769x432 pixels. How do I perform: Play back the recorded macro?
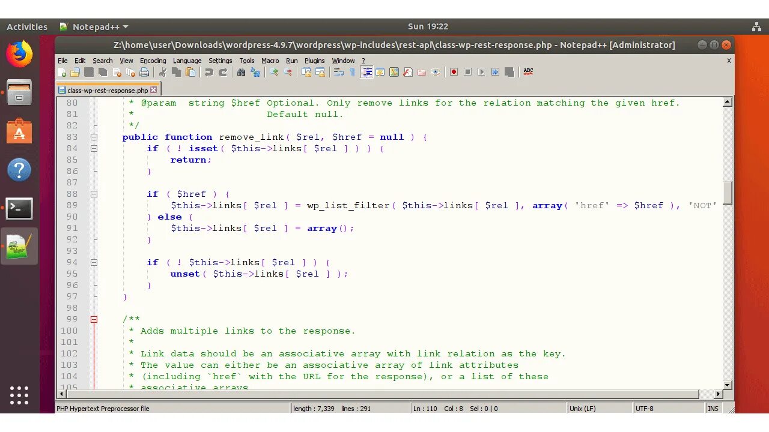pos(481,72)
